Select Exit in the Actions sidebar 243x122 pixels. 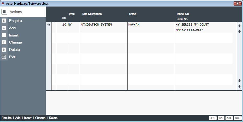[12, 57]
